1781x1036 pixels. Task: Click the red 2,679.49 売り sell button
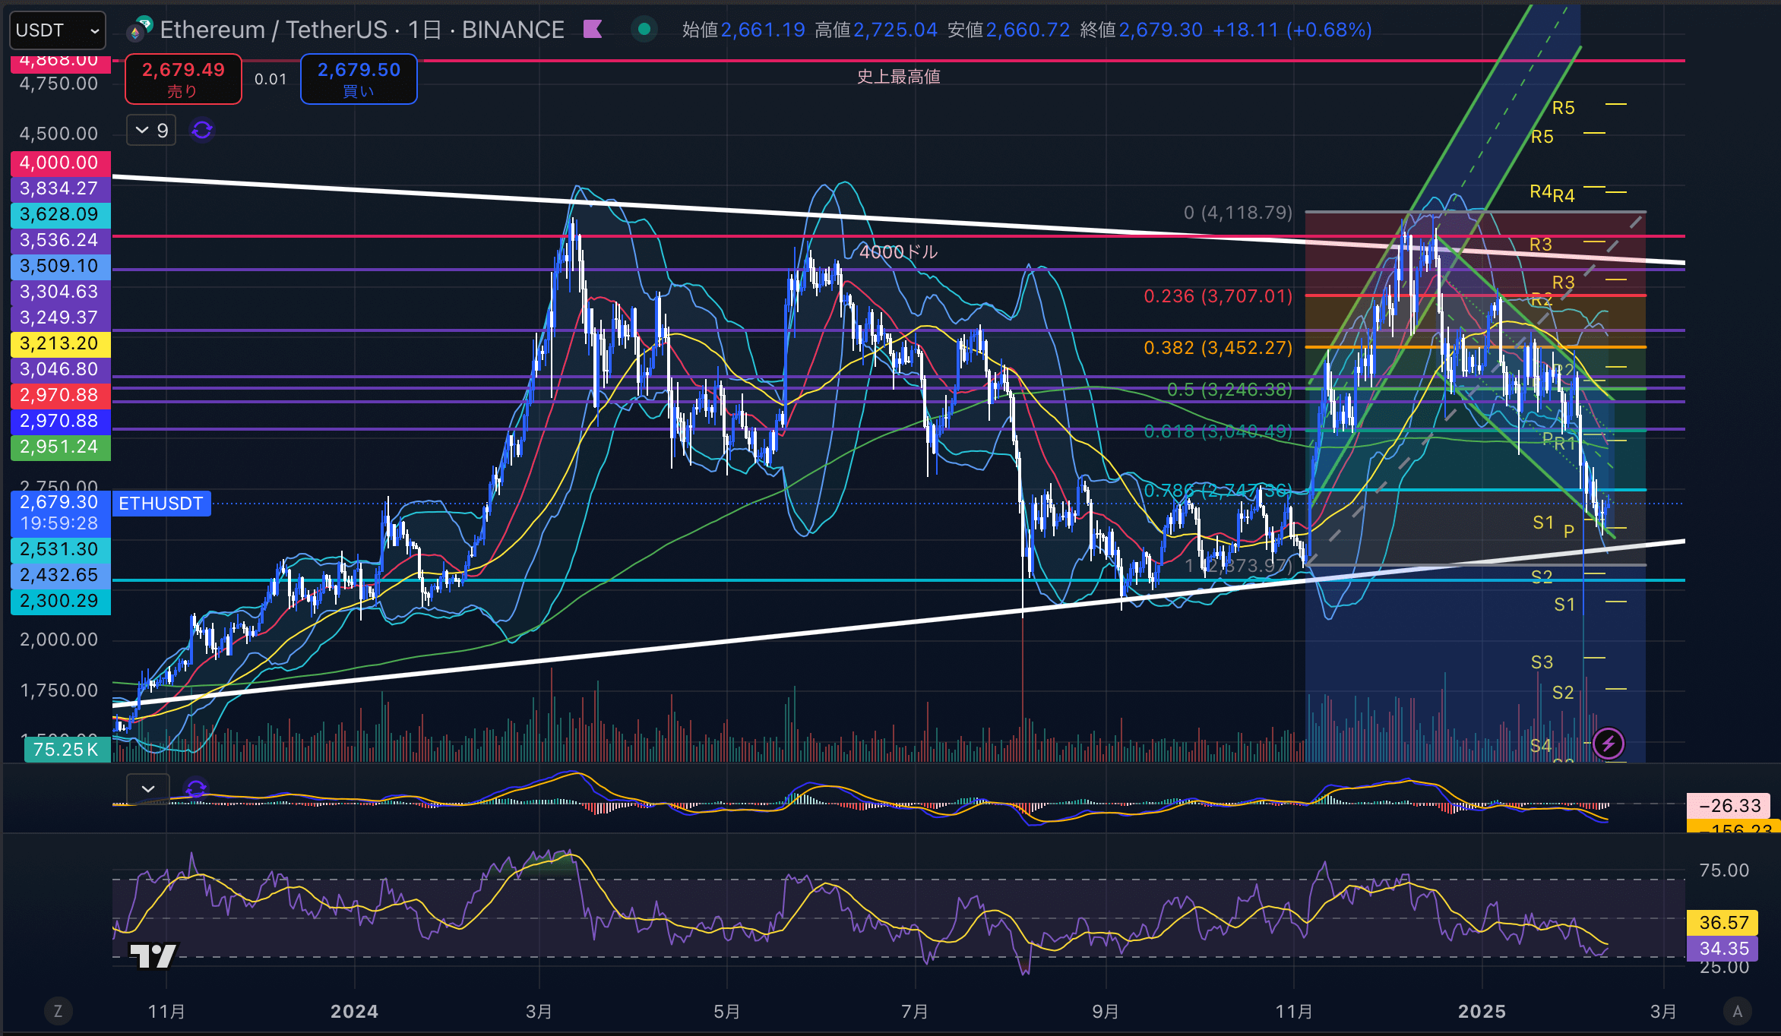[x=183, y=79]
